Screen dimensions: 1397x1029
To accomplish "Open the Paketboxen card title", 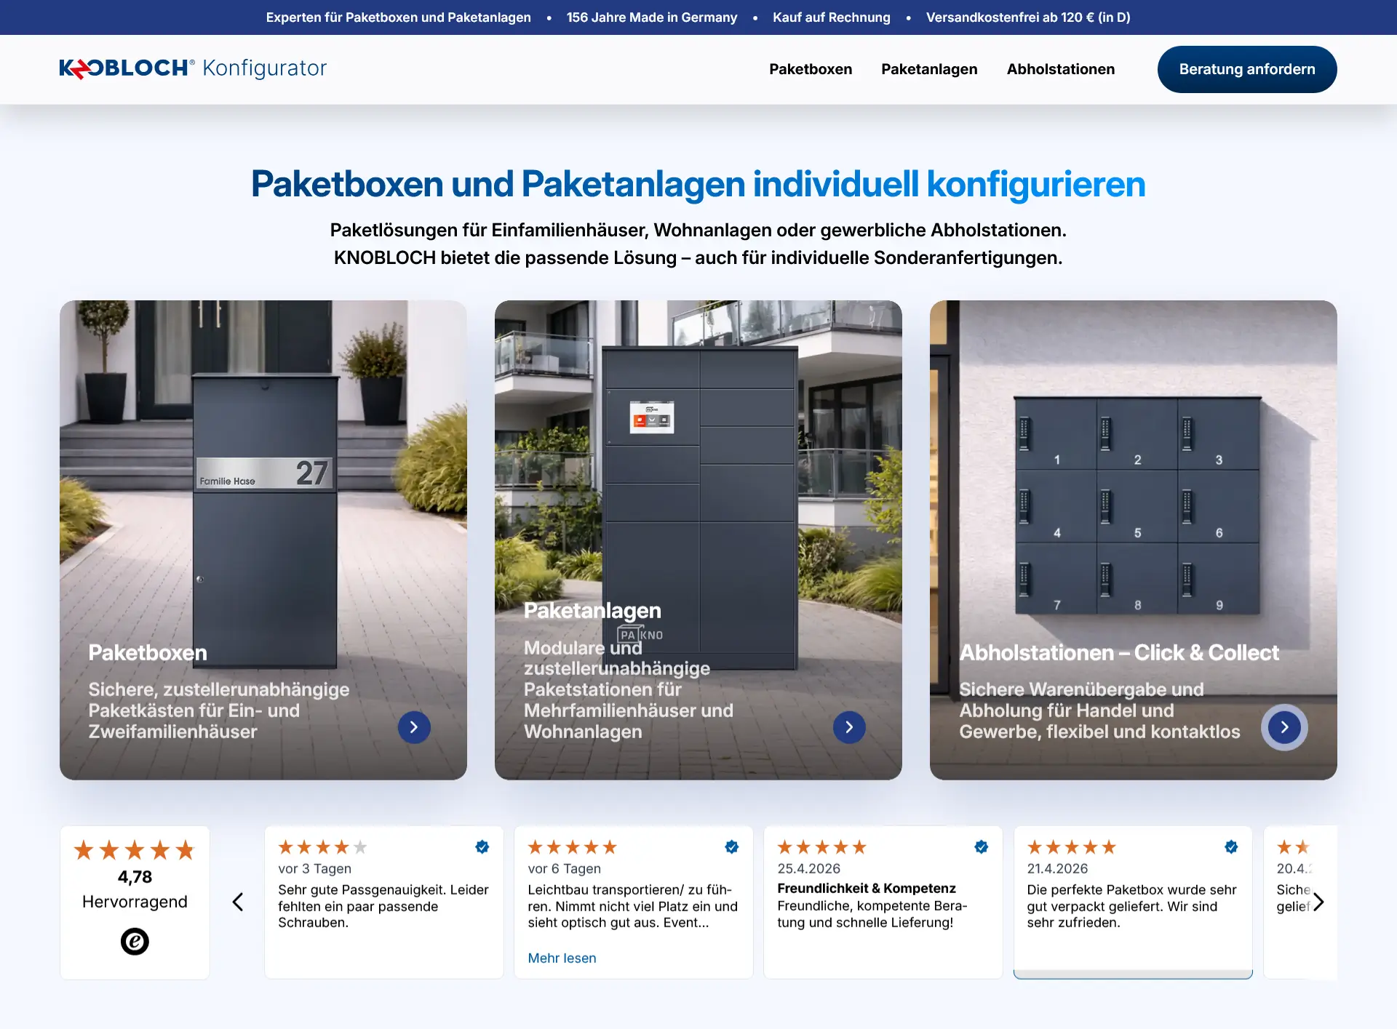I will (148, 653).
